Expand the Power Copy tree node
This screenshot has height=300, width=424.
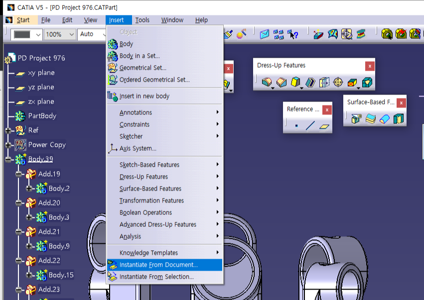pyautogui.click(x=8, y=145)
